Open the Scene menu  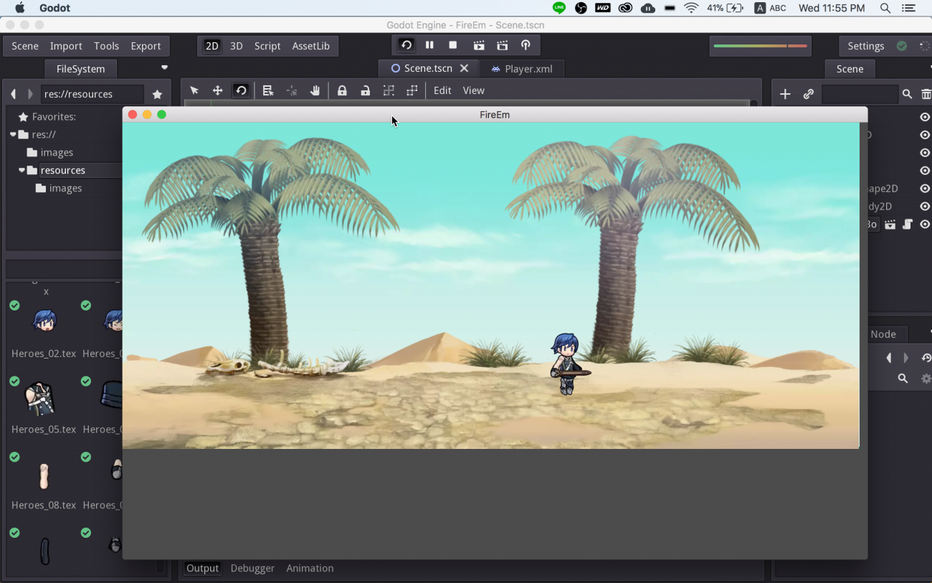25,46
